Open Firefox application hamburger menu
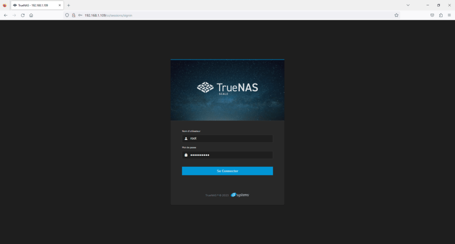Screen dimensions: 455x244 click(x=449, y=16)
